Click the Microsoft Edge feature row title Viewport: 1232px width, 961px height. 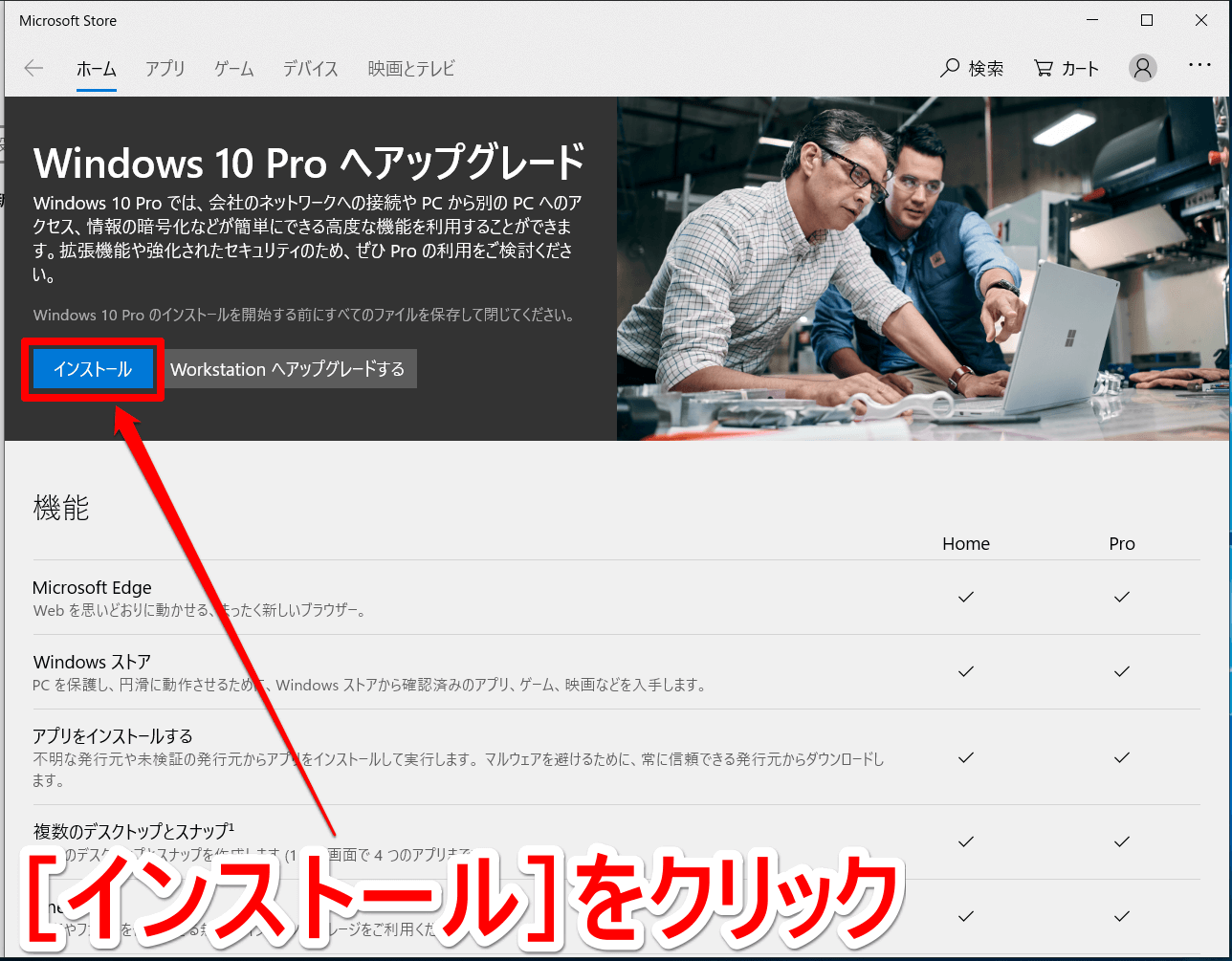[93, 587]
